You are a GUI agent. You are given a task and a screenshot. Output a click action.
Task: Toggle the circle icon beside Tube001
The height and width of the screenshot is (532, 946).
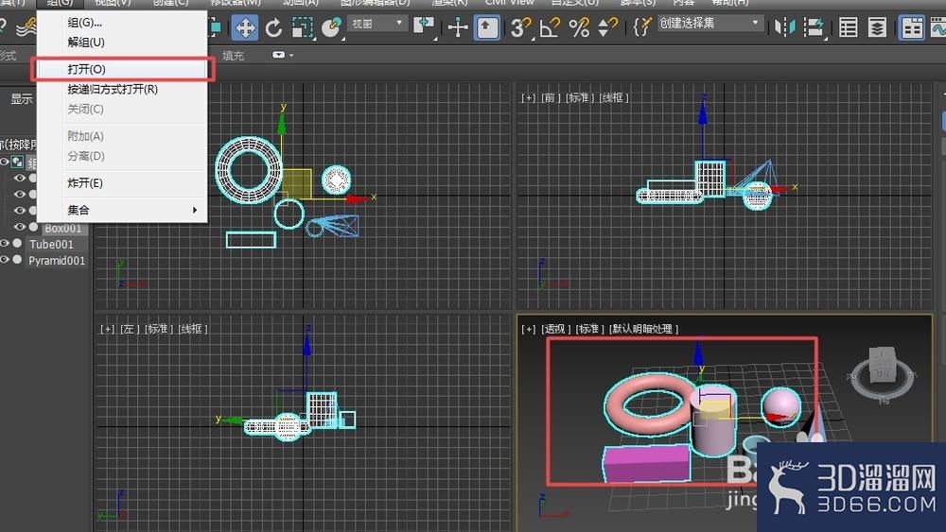tap(18, 244)
